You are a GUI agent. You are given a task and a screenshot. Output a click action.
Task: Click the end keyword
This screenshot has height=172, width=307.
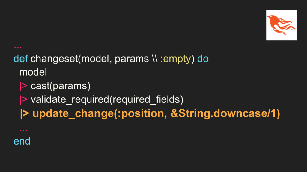(22, 141)
